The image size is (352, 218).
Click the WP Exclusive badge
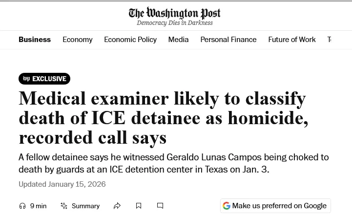44,79
